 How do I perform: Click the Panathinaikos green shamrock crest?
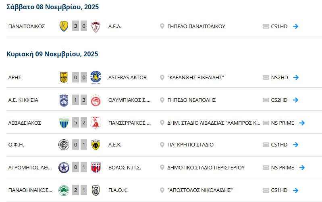click(x=64, y=190)
